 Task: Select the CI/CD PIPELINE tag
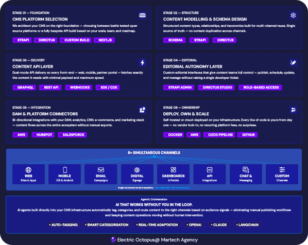(219, 135)
